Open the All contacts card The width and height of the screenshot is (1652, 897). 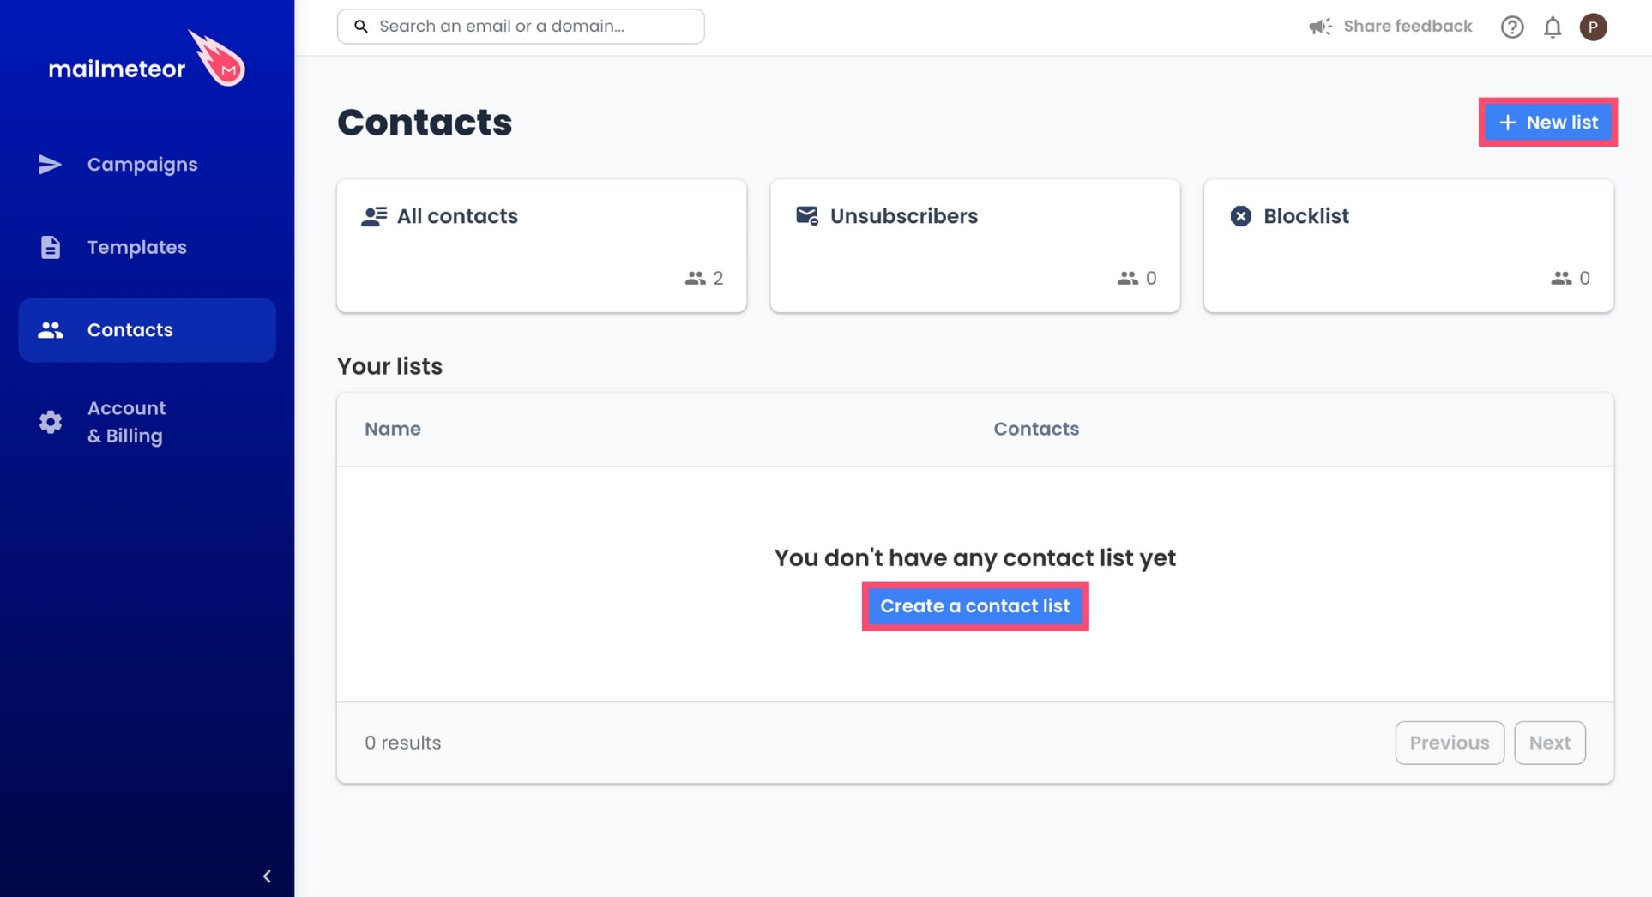point(541,246)
